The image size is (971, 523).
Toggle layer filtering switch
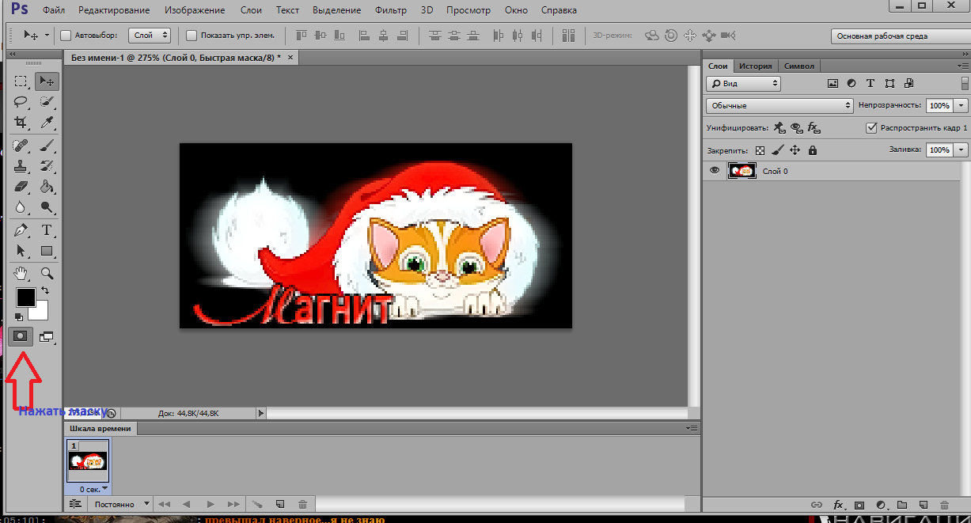click(965, 83)
